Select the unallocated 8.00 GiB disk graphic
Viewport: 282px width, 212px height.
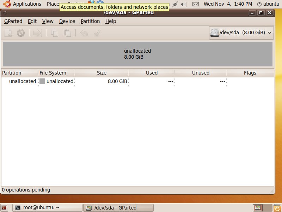tap(137, 54)
